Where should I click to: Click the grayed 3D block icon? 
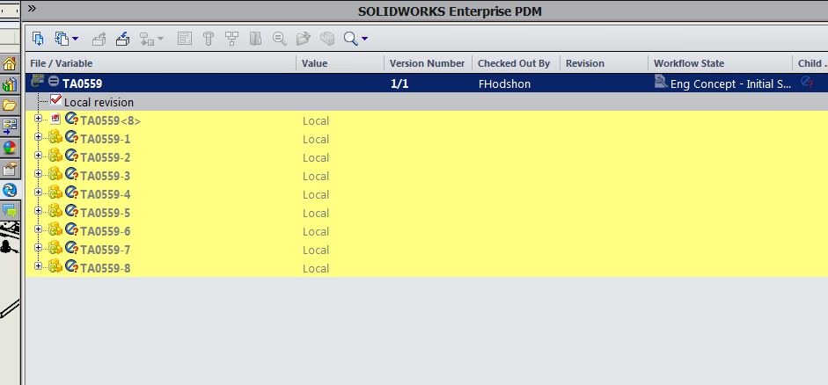[327, 39]
